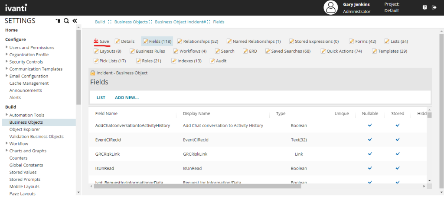Click Nullable checkmark for AddChatconversationtoActivityHistory row
This screenshot has height=202, width=444.
370,125
